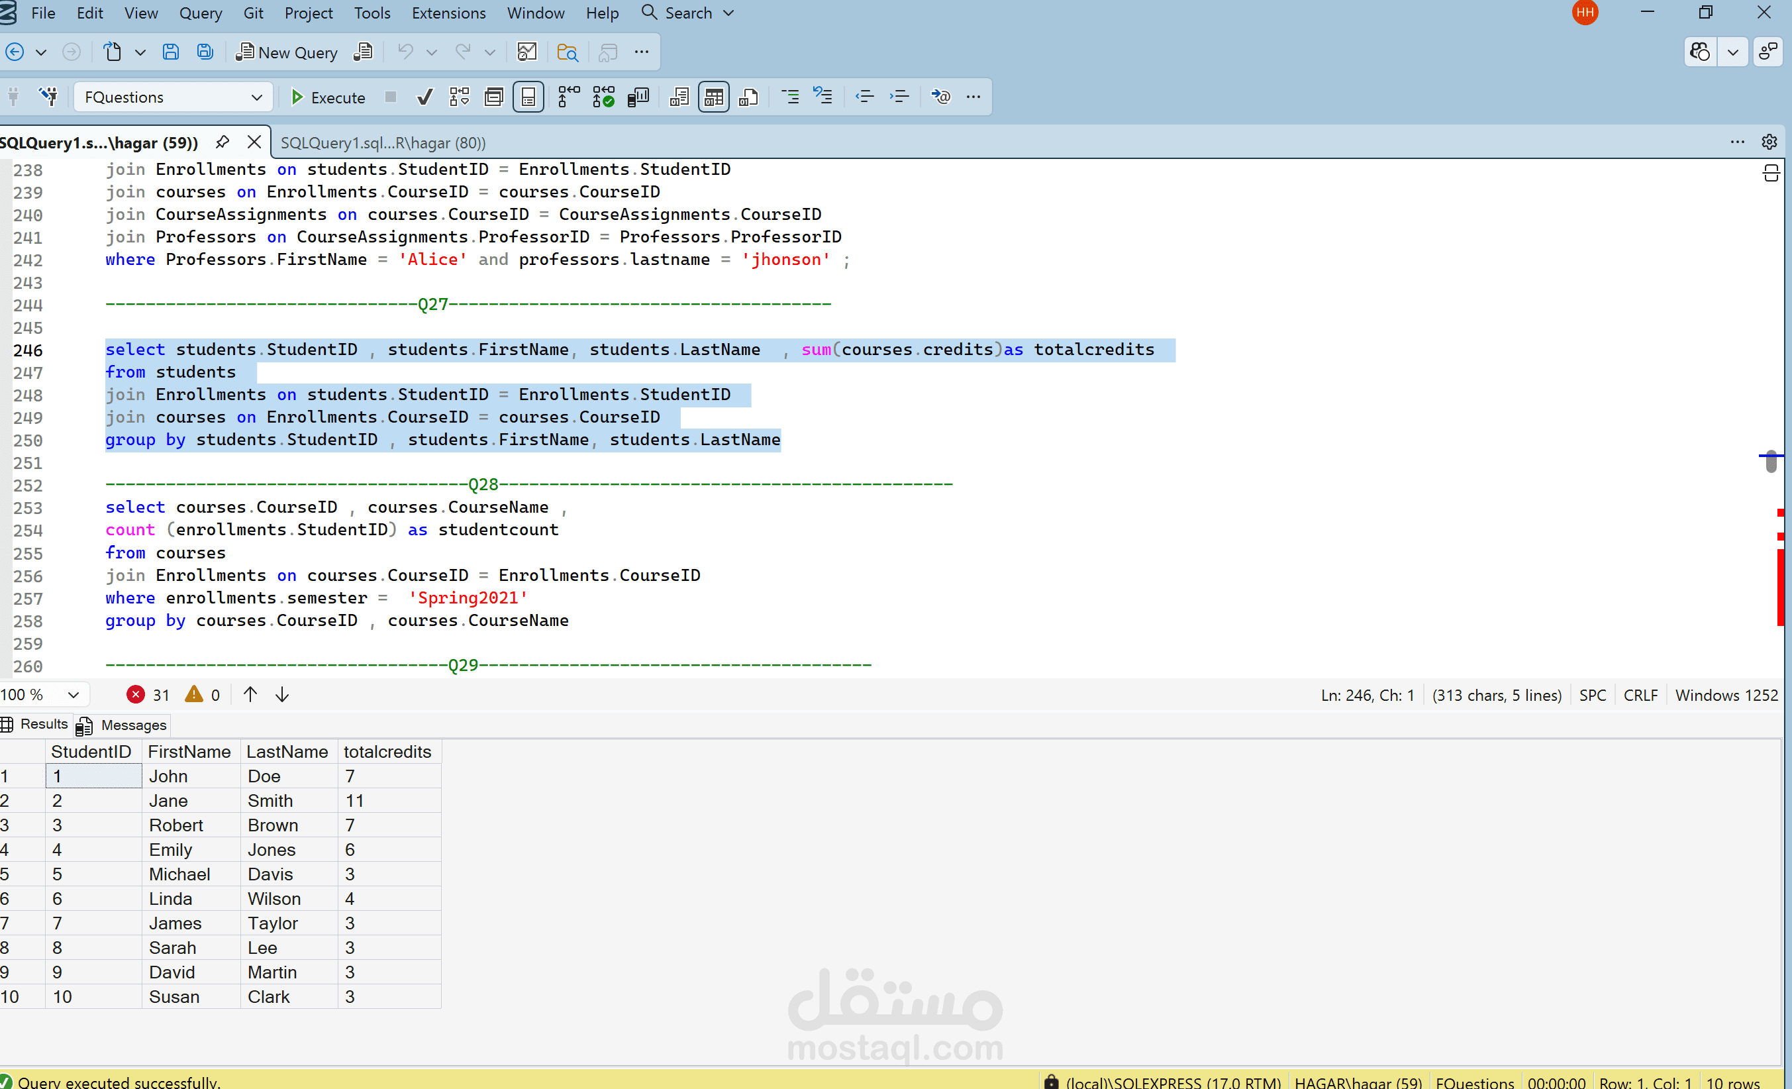Toggle Include Actual Execution Plan
Viewport: 1792px width, 1089px height.
tap(568, 97)
